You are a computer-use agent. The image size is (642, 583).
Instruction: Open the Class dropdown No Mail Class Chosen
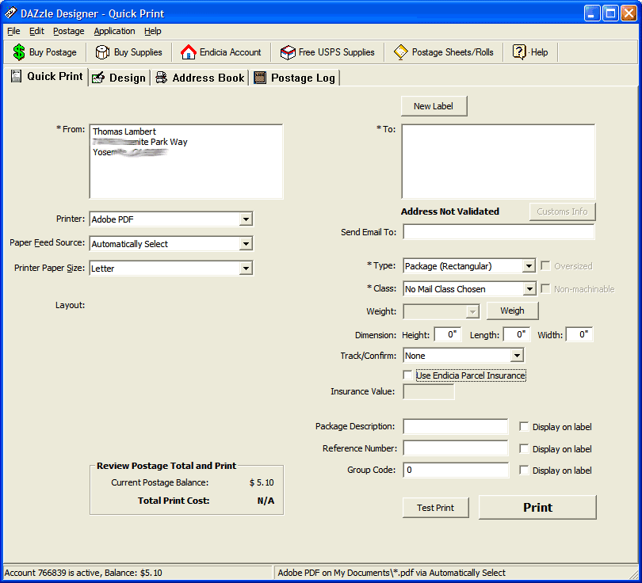(x=529, y=289)
